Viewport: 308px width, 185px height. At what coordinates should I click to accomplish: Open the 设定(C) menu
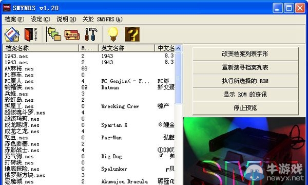[x=41, y=19]
